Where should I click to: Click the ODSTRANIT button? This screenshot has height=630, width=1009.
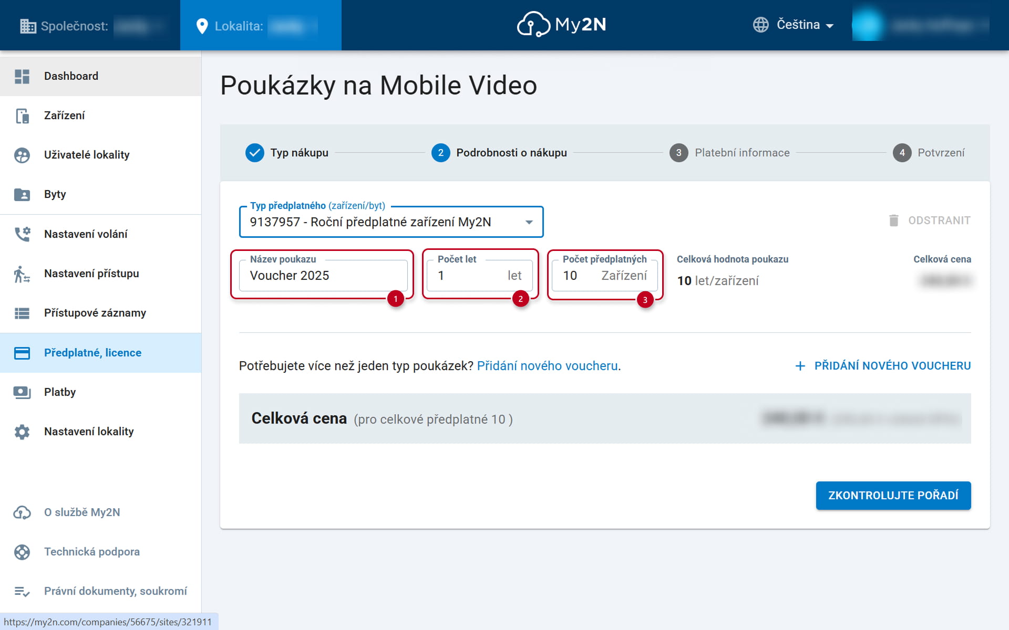(x=929, y=220)
